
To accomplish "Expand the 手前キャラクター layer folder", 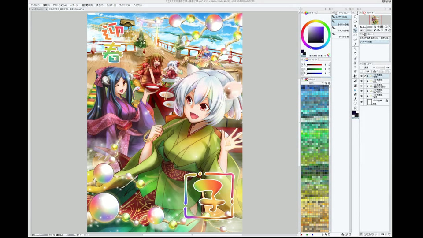I will point(368,86).
